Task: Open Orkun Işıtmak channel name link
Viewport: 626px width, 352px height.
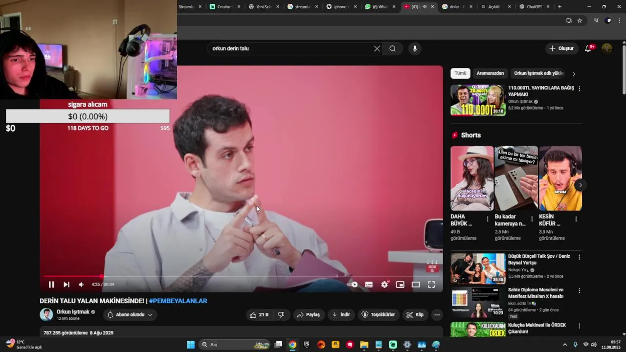Action: coord(73,312)
